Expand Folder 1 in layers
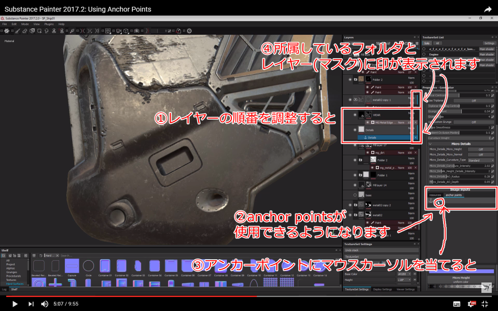This screenshot has height=311, width=498. coord(360,175)
